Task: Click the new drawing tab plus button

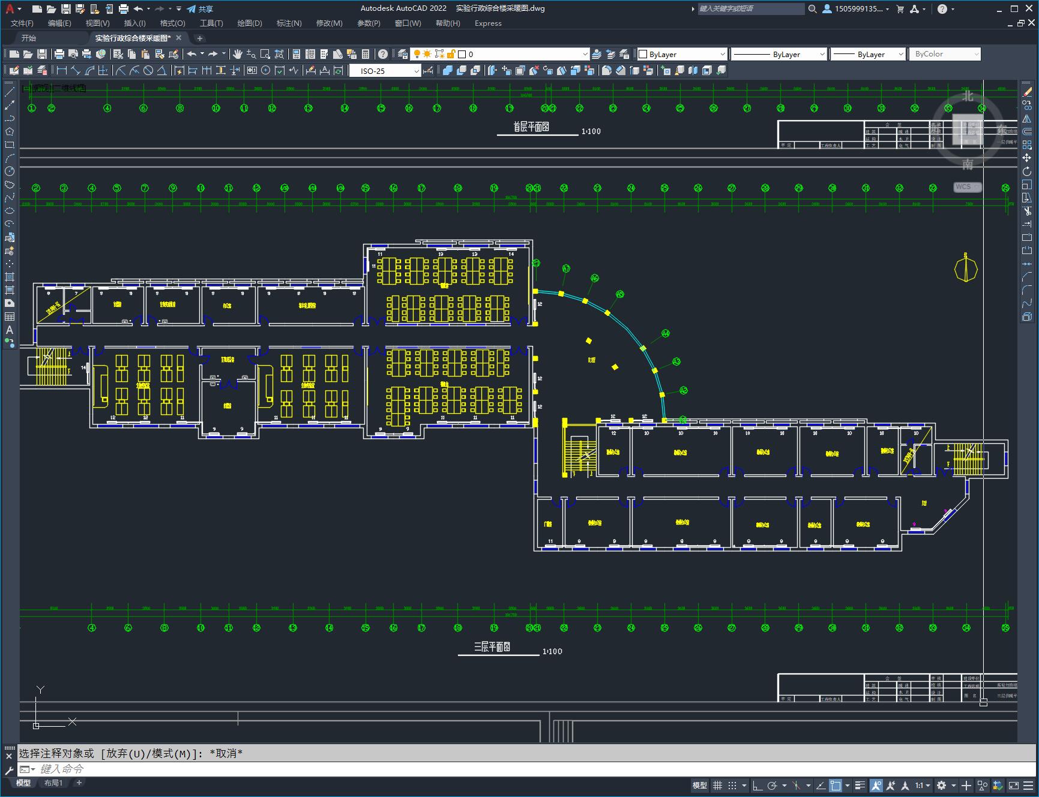Action: point(200,38)
